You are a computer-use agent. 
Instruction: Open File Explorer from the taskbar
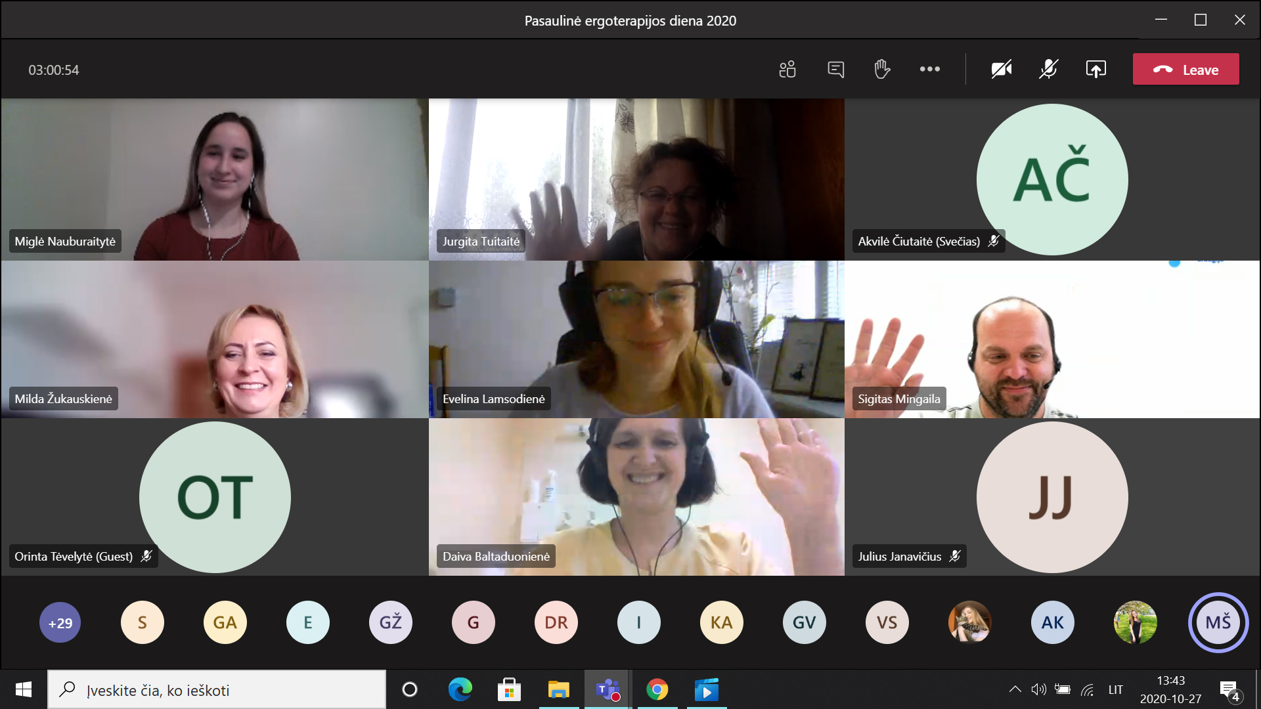pyautogui.click(x=558, y=689)
